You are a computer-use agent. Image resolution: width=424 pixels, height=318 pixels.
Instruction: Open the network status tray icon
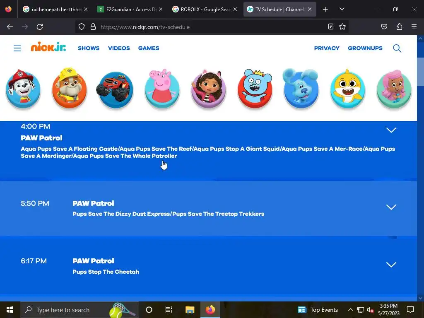[x=361, y=310]
